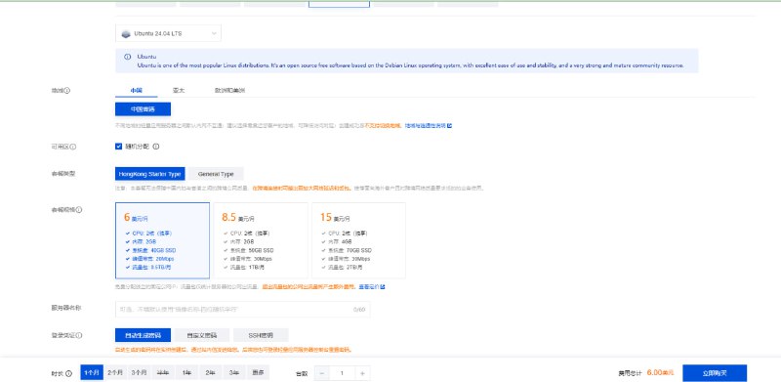This screenshot has height=382, width=781.
Task: Select the 3年 duration
Action: pos(234,372)
